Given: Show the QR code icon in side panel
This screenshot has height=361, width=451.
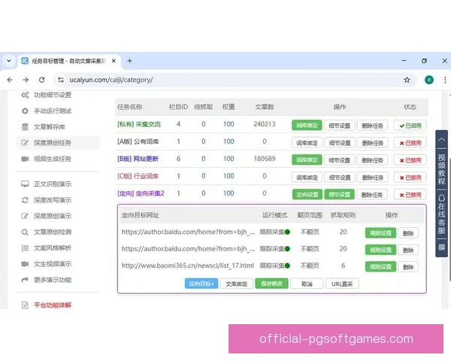Looking at the screenshot, I should [x=441, y=247].
